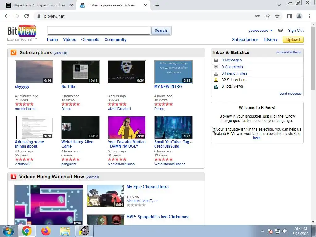Click the Subscribers gold person icon

click(216, 80)
